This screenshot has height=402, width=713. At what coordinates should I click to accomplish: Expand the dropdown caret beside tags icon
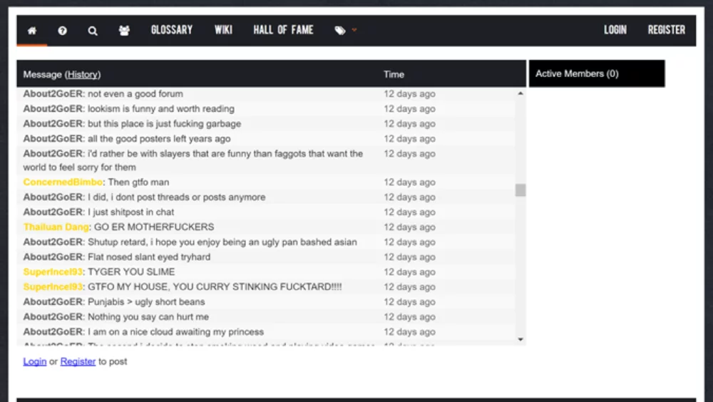tap(354, 31)
